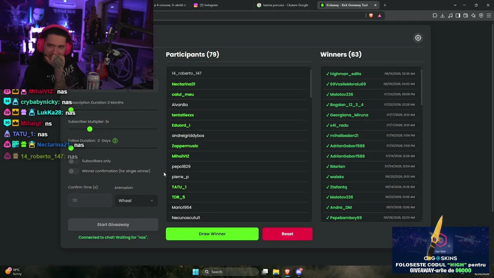
Task: Open Task View on the taskbar
Action: 265,272
